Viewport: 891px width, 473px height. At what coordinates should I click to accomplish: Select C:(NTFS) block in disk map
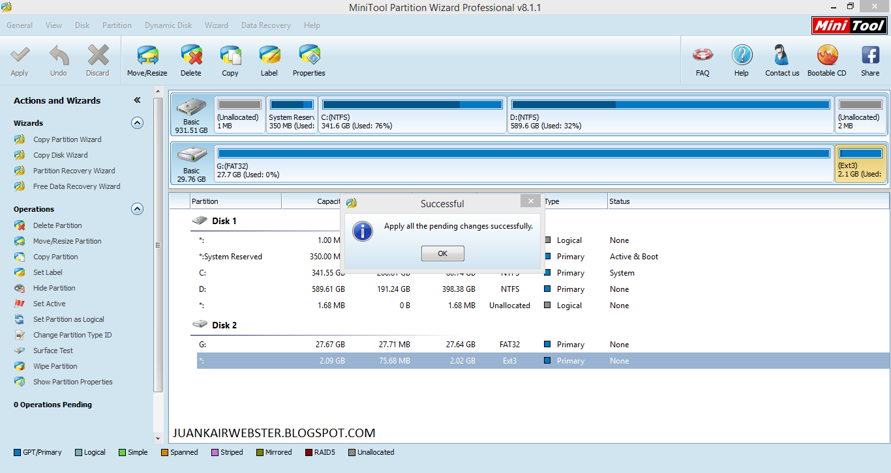point(412,115)
